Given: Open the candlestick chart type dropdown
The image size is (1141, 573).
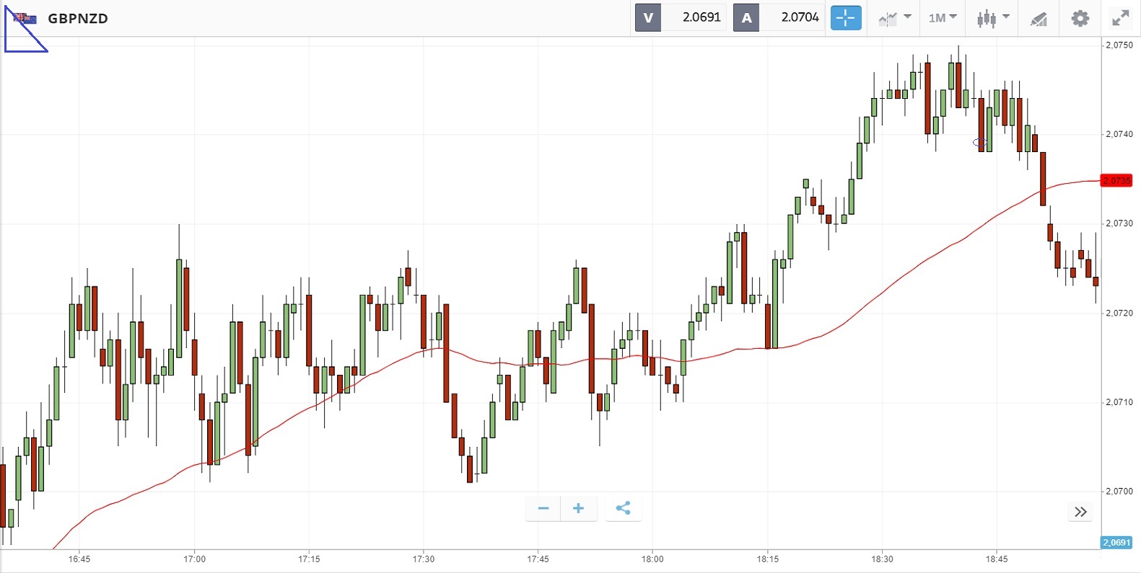Looking at the screenshot, I should [992, 18].
